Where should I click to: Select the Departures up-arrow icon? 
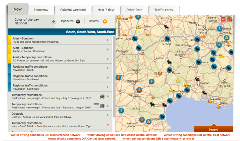(78, 21)
